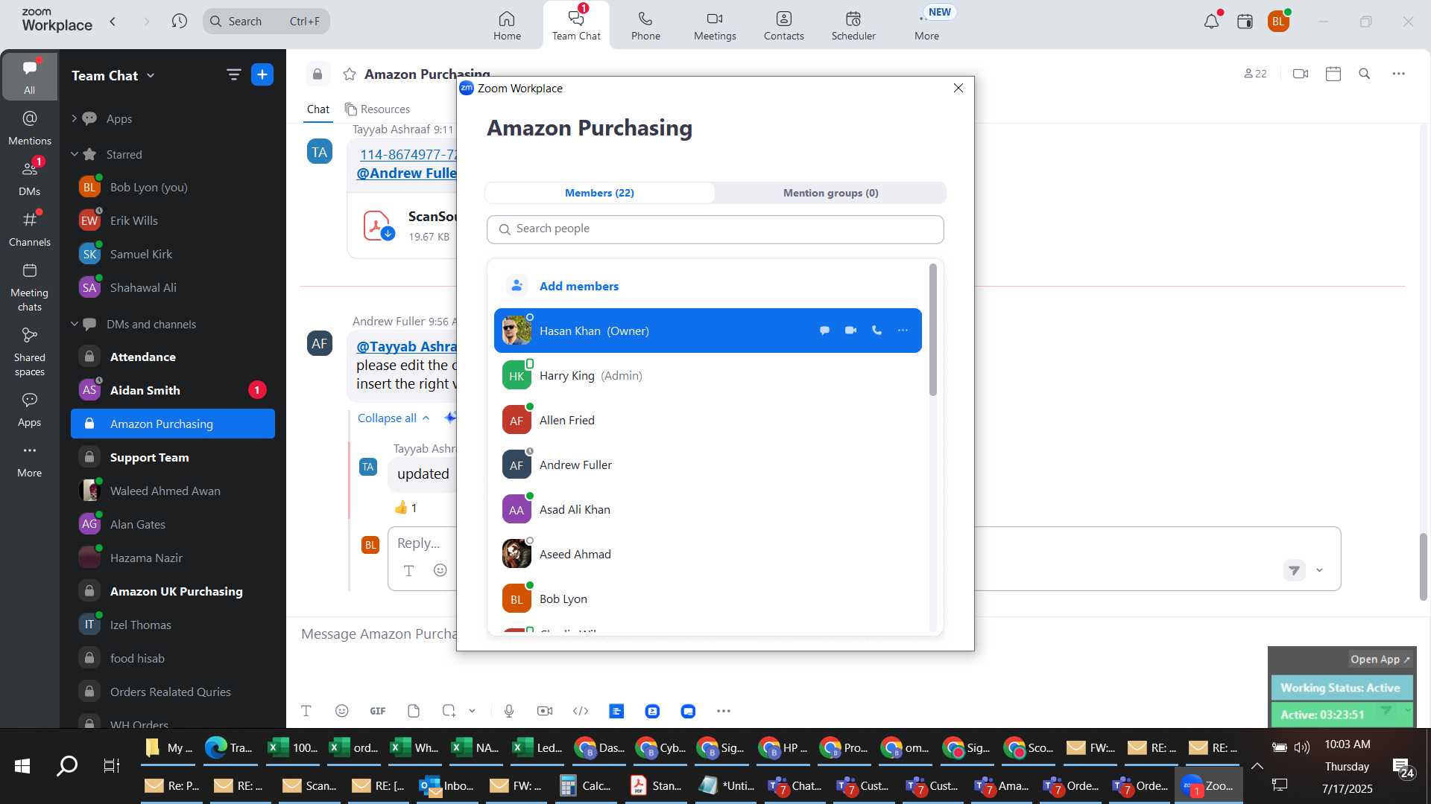
Task: Collapse the Starred section
Action: (x=74, y=154)
